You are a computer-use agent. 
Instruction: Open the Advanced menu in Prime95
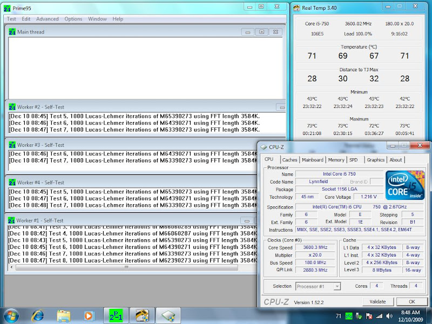pos(47,19)
